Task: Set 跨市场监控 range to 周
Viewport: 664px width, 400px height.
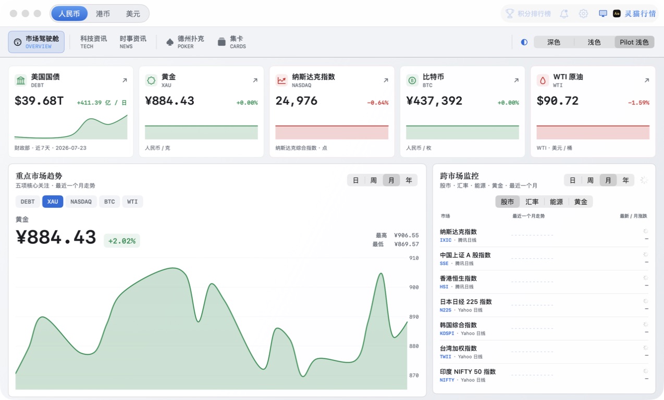Action: [x=591, y=180]
